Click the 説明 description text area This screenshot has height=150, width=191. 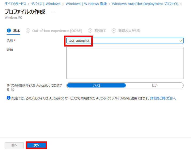pos(125,63)
